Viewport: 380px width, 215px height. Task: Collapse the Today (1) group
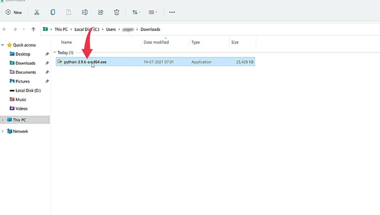[55, 53]
